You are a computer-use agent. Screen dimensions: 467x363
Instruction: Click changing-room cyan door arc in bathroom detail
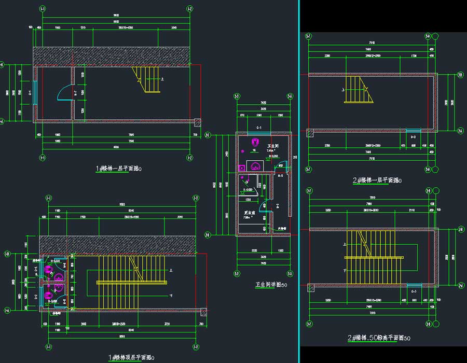(266, 206)
